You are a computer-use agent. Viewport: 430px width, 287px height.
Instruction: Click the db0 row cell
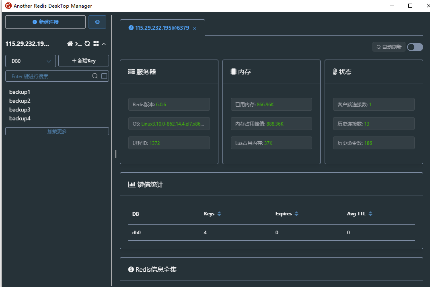pos(136,232)
